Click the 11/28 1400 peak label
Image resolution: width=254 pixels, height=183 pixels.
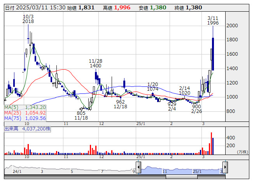(x=96, y=63)
